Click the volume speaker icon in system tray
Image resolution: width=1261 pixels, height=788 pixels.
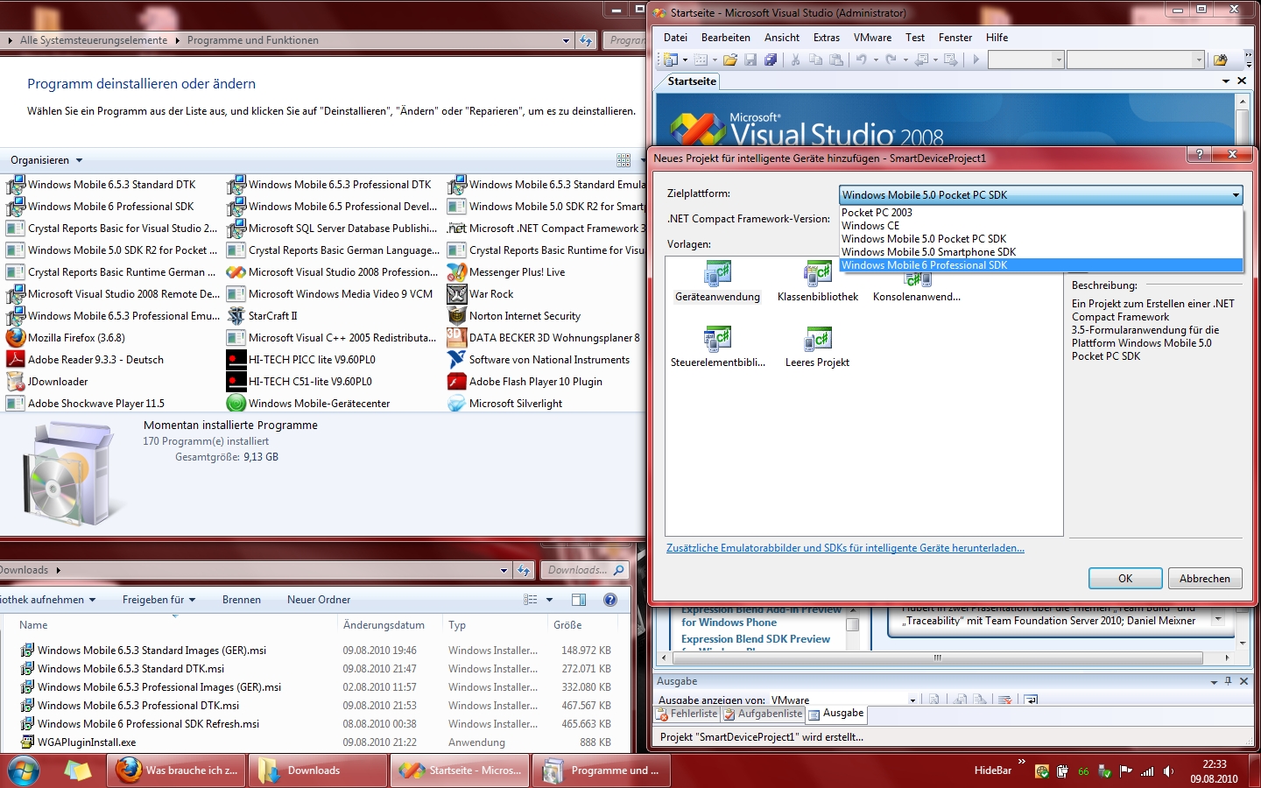1169,771
